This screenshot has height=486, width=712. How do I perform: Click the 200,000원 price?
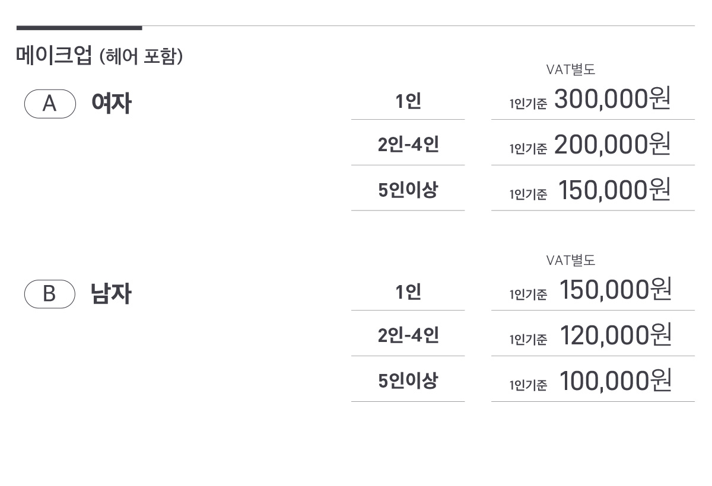612,144
